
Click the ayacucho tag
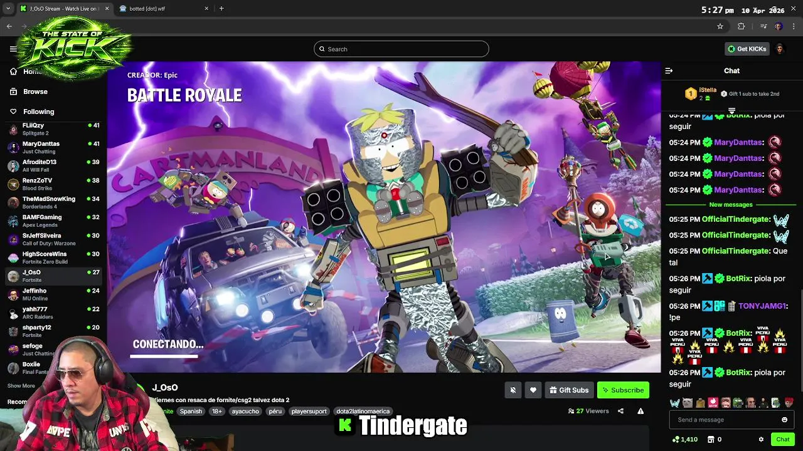pos(245,412)
